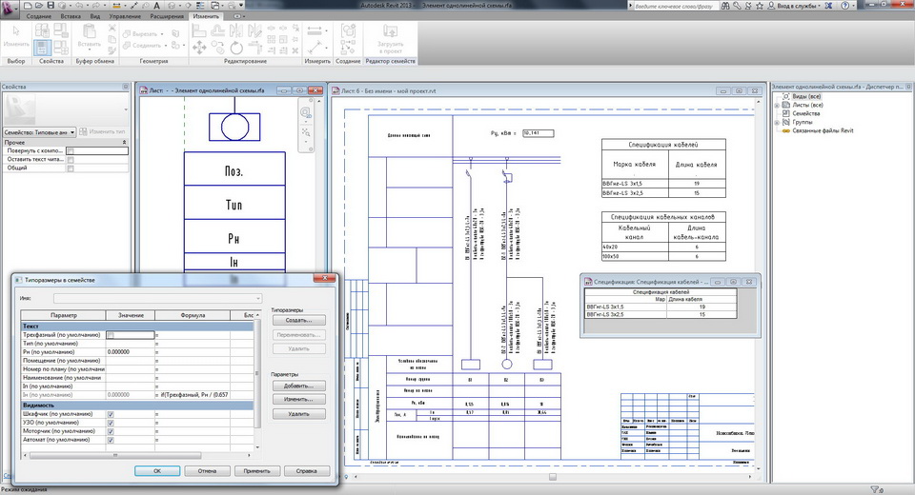Click the Загрузить в проект ribbon button

[x=391, y=39]
